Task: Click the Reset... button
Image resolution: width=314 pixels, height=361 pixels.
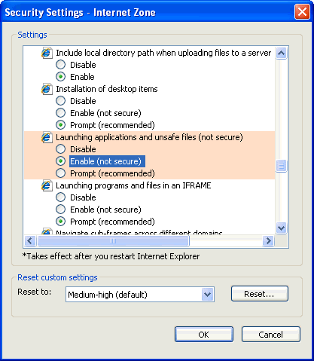Action: click(x=260, y=294)
